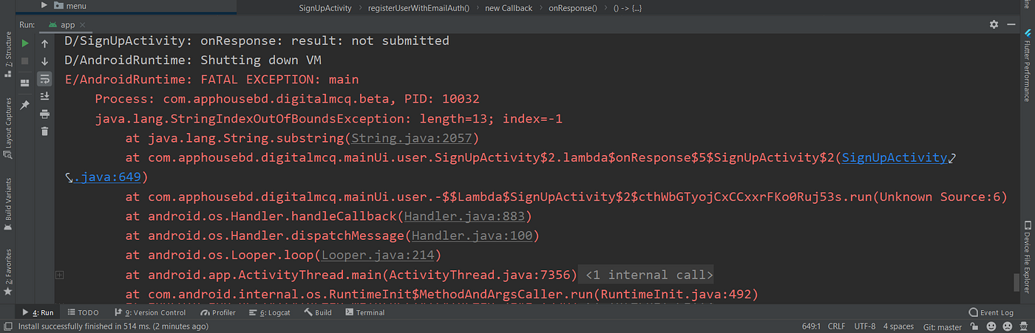Switch to the Logcat tool tab

coord(269,312)
